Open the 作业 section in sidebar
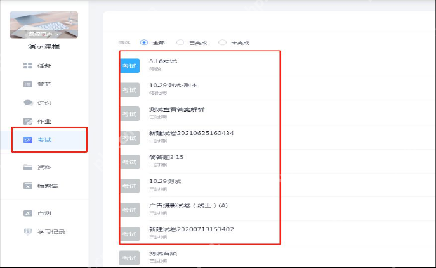Image resolution: width=436 pixels, height=268 pixels. pyautogui.click(x=44, y=122)
